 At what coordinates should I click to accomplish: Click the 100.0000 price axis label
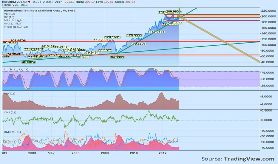point(268,45)
